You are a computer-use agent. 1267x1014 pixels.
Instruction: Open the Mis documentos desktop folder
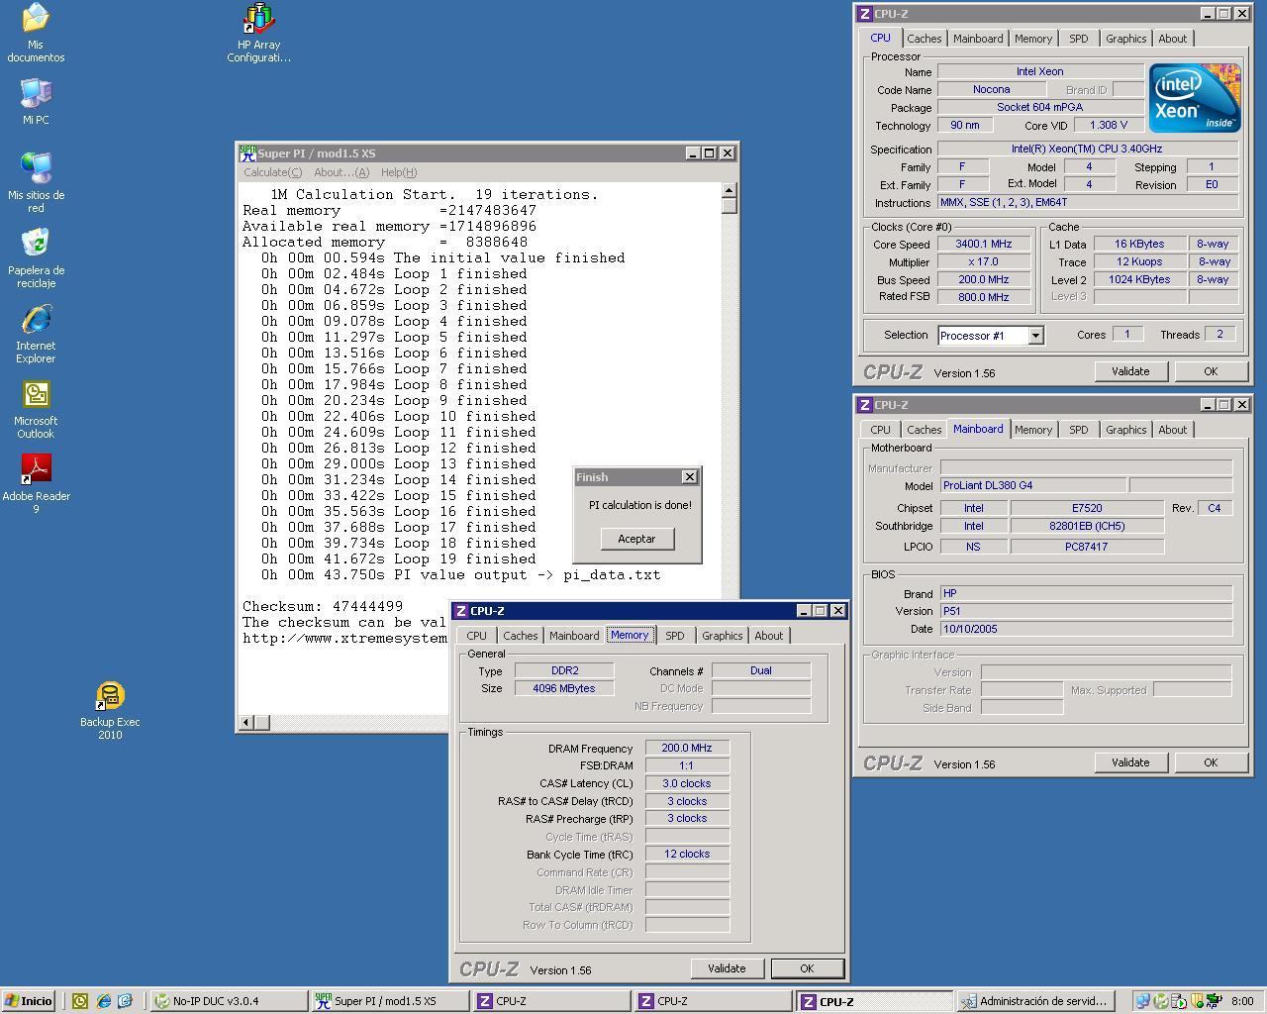[x=36, y=33]
